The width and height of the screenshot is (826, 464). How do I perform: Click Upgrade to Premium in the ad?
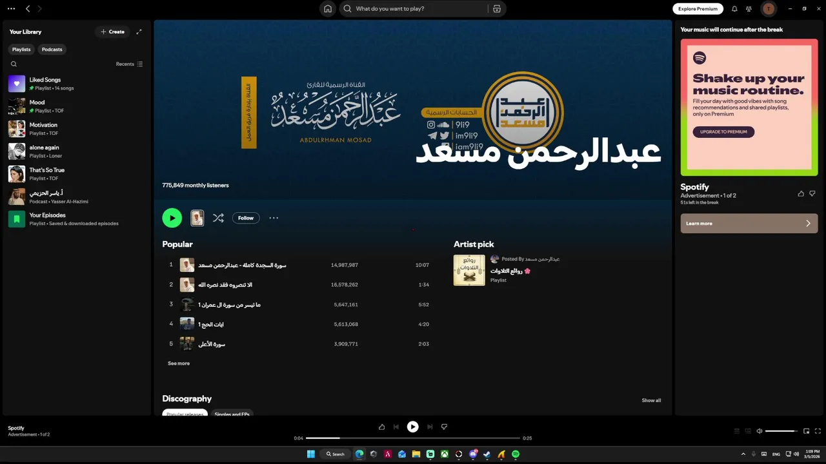[723, 131]
